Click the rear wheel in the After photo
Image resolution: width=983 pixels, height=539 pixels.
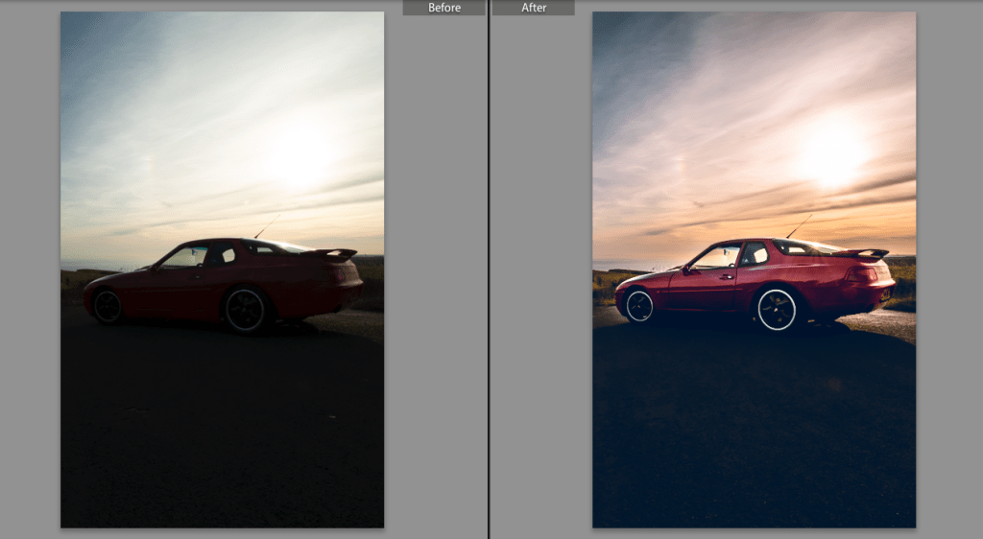(x=777, y=309)
